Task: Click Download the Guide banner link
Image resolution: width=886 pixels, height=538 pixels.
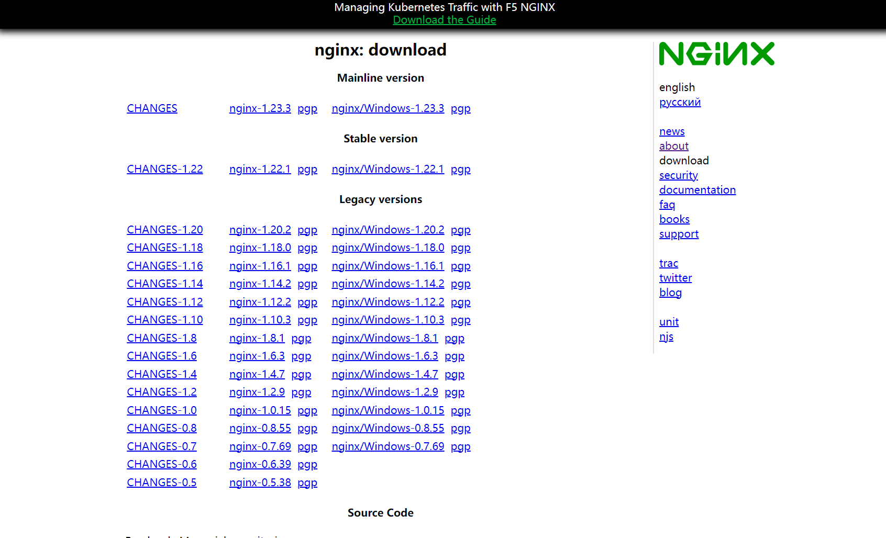Action: [444, 20]
